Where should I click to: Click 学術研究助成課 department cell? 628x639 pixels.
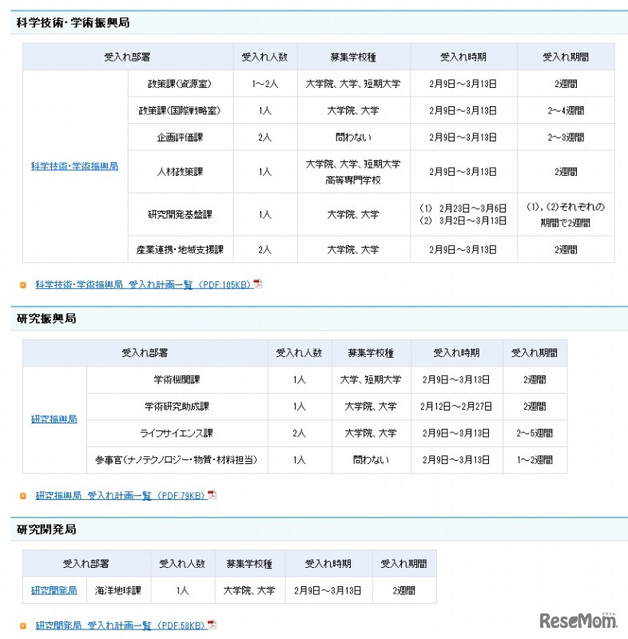177,407
